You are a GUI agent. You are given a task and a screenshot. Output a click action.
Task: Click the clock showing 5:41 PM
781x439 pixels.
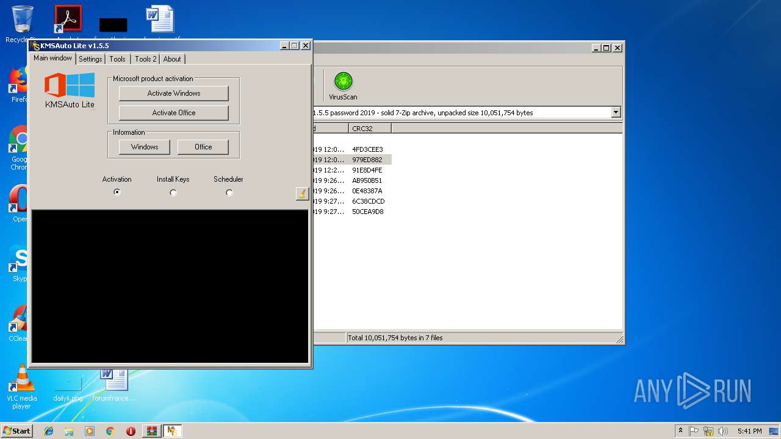coord(749,431)
